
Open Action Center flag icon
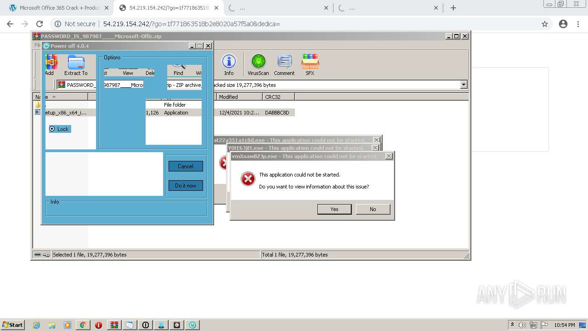pyautogui.click(x=544, y=325)
